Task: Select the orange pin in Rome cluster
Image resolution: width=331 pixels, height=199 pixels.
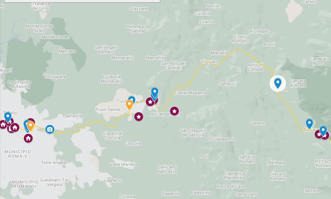Action: click(30, 126)
